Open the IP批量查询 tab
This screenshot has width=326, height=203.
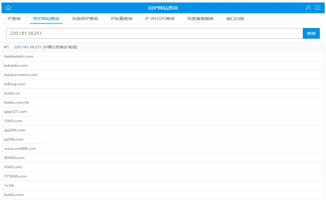(122, 19)
